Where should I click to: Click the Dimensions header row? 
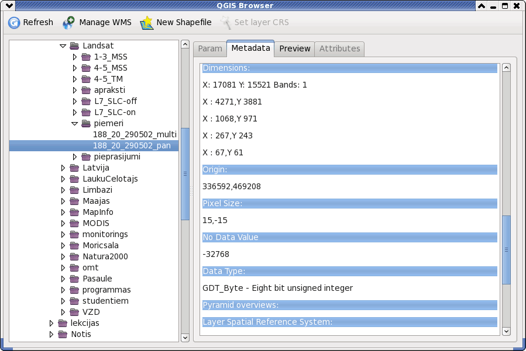point(349,68)
